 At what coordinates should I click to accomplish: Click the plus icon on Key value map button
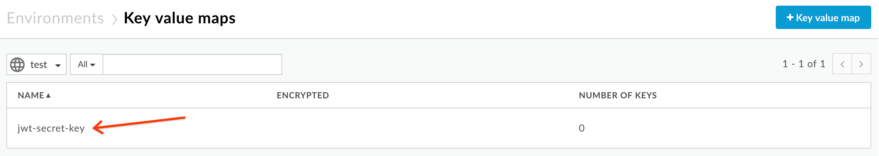click(790, 17)
